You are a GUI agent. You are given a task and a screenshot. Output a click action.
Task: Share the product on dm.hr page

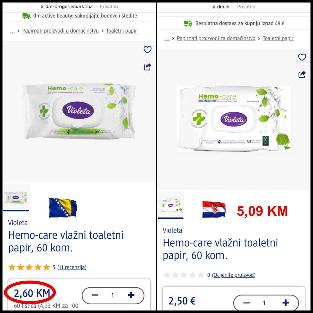coord(302,74)
